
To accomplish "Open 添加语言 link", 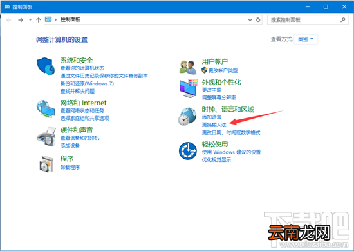I will [212, 117].
